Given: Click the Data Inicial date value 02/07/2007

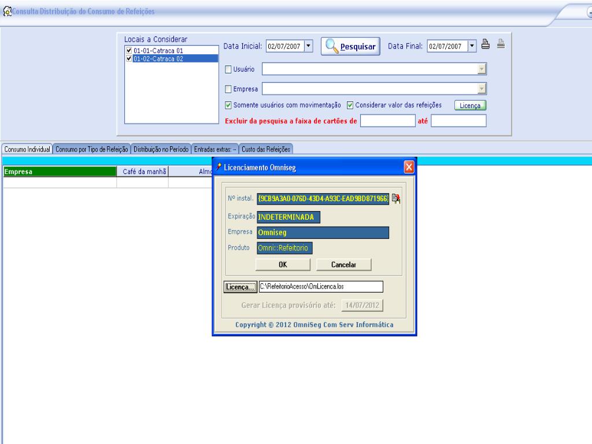Looking at the screenshot, I should pos(284,46).
